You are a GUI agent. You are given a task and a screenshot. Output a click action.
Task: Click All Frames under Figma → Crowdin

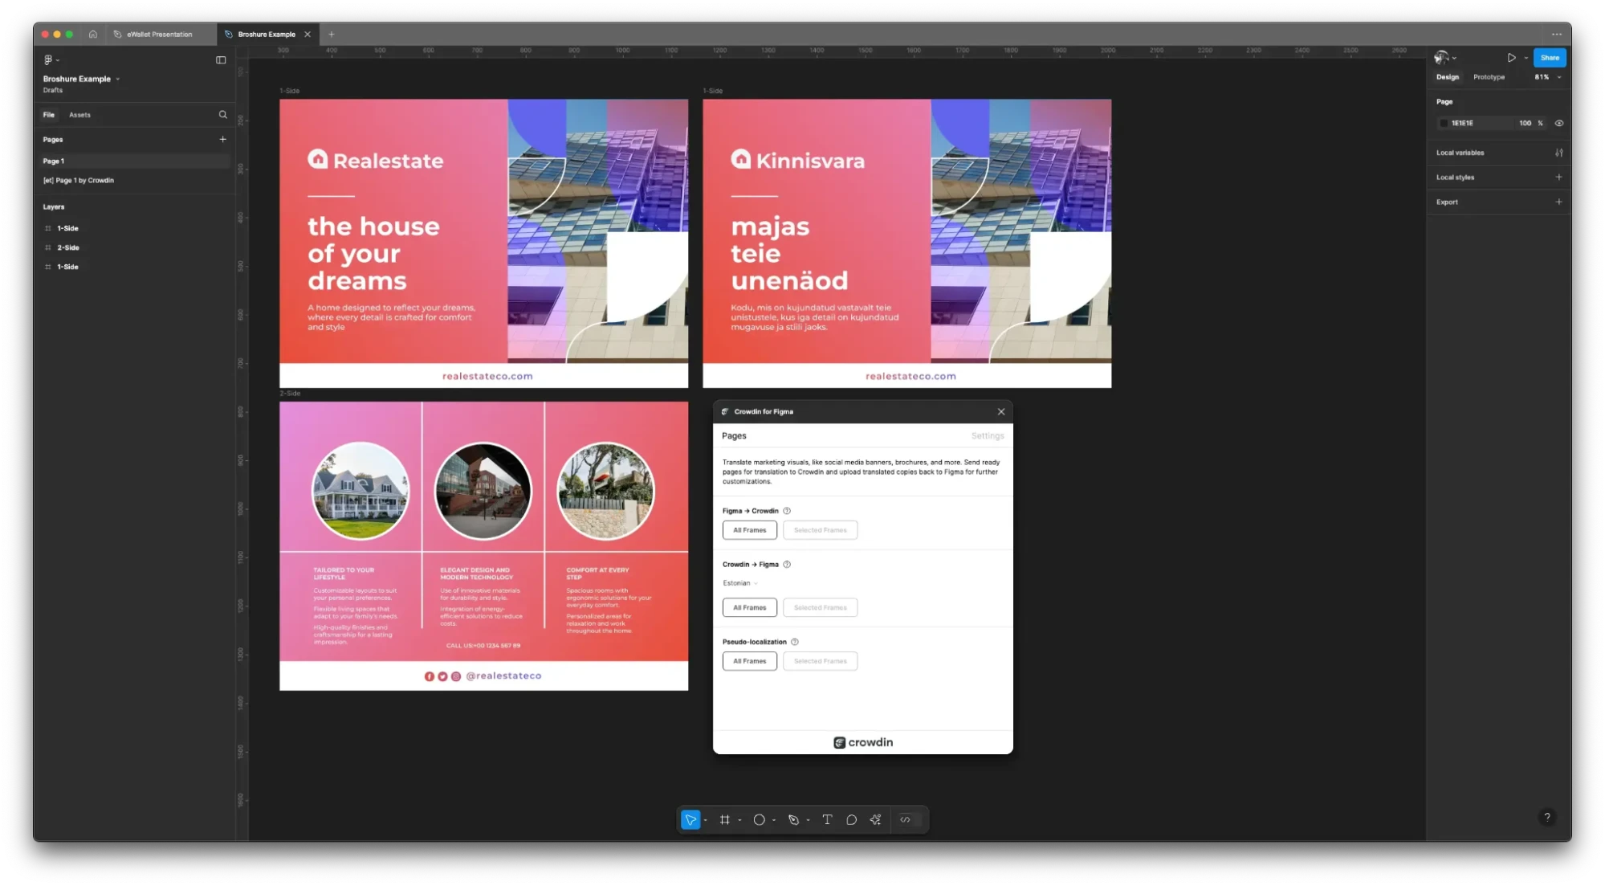point(749,530)
